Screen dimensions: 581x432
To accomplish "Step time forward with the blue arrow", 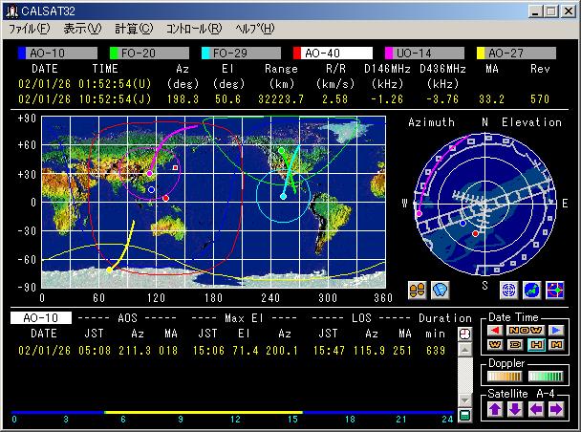I will coord(556,330).
